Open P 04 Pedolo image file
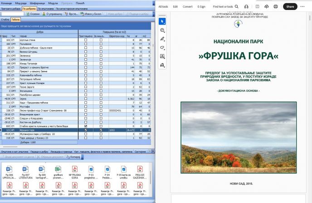 click(x=107, y=172)
